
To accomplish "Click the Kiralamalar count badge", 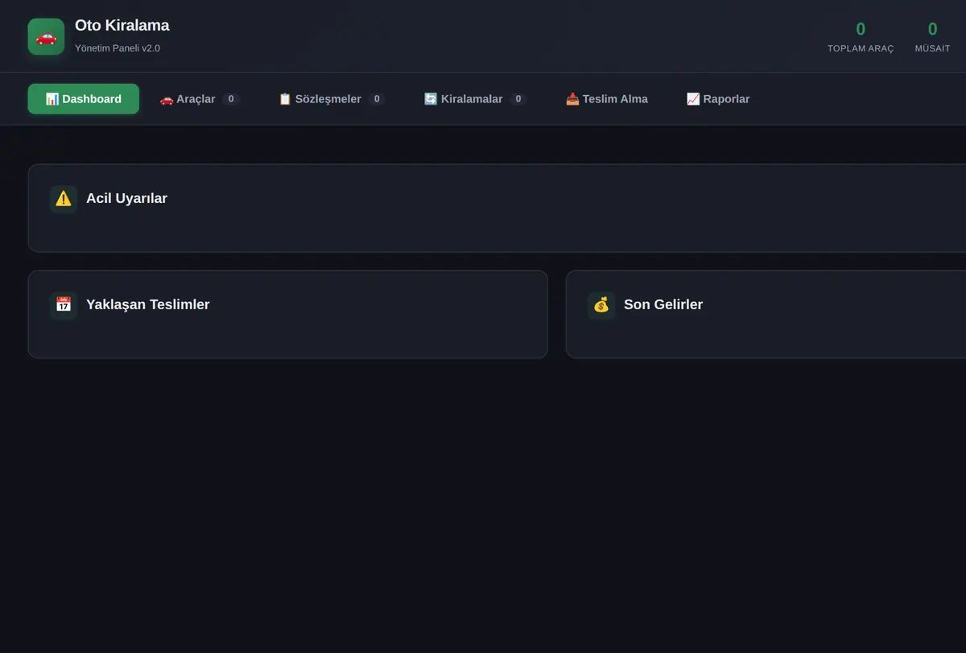I will tap(518, 99).
